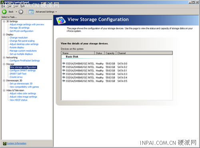
Task: Select the disk on SATA 0.0
Action: pos(95,63)
